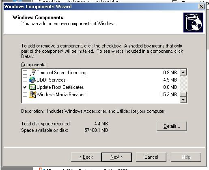Click the UDDI Services globe icon
Image resolution: width=209 pixels, height=170 pixels.
point(32,80)
